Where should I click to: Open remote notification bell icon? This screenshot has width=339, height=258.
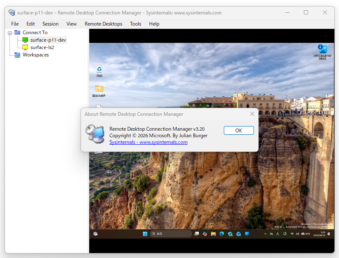(329, 234)
